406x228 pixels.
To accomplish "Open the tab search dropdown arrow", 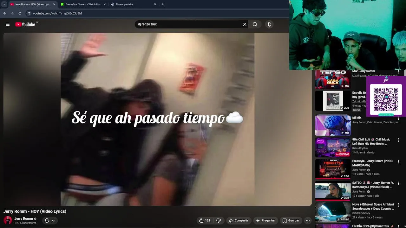I will click(4, 4).
